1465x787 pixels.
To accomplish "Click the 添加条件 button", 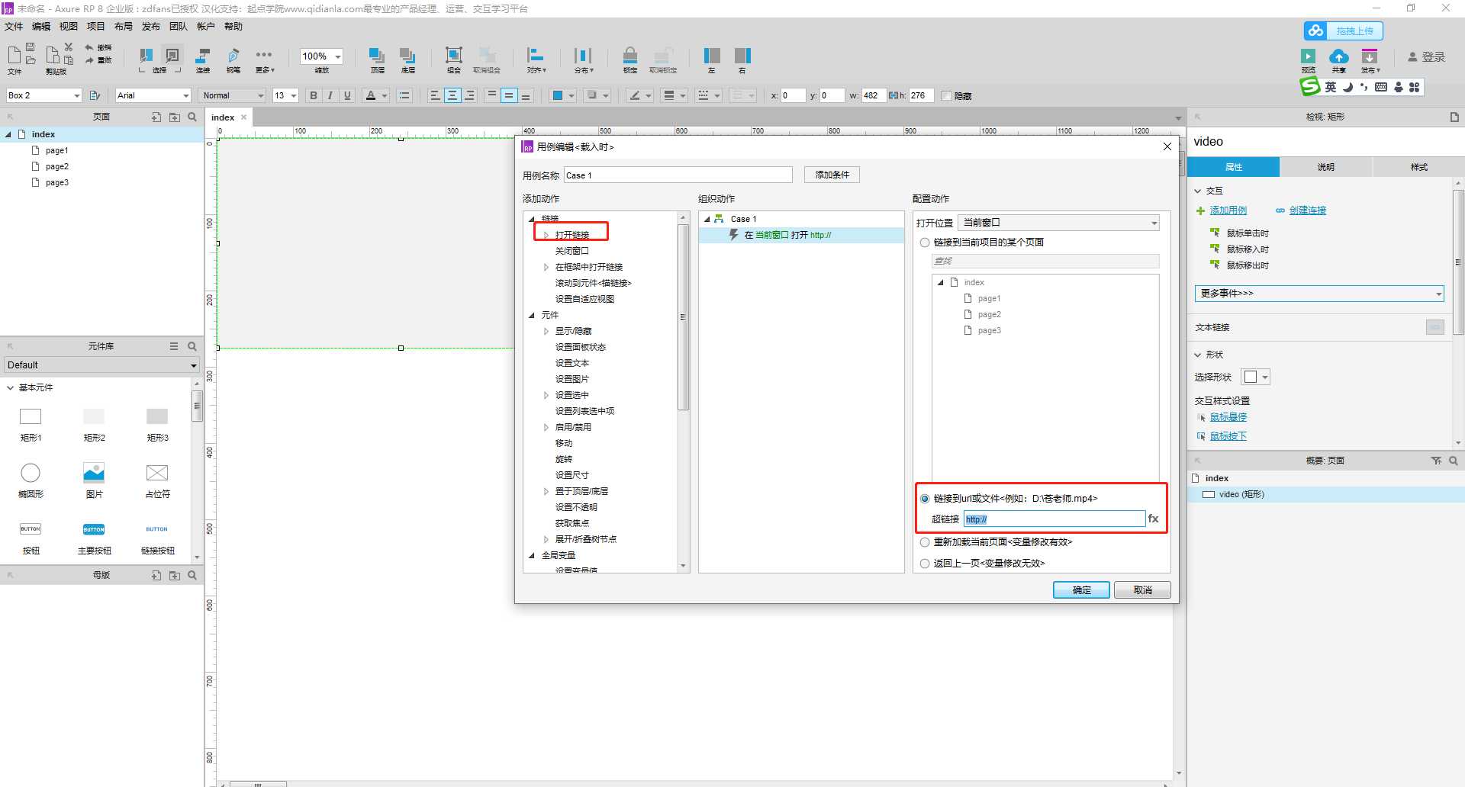I will (x=832, y=175).
